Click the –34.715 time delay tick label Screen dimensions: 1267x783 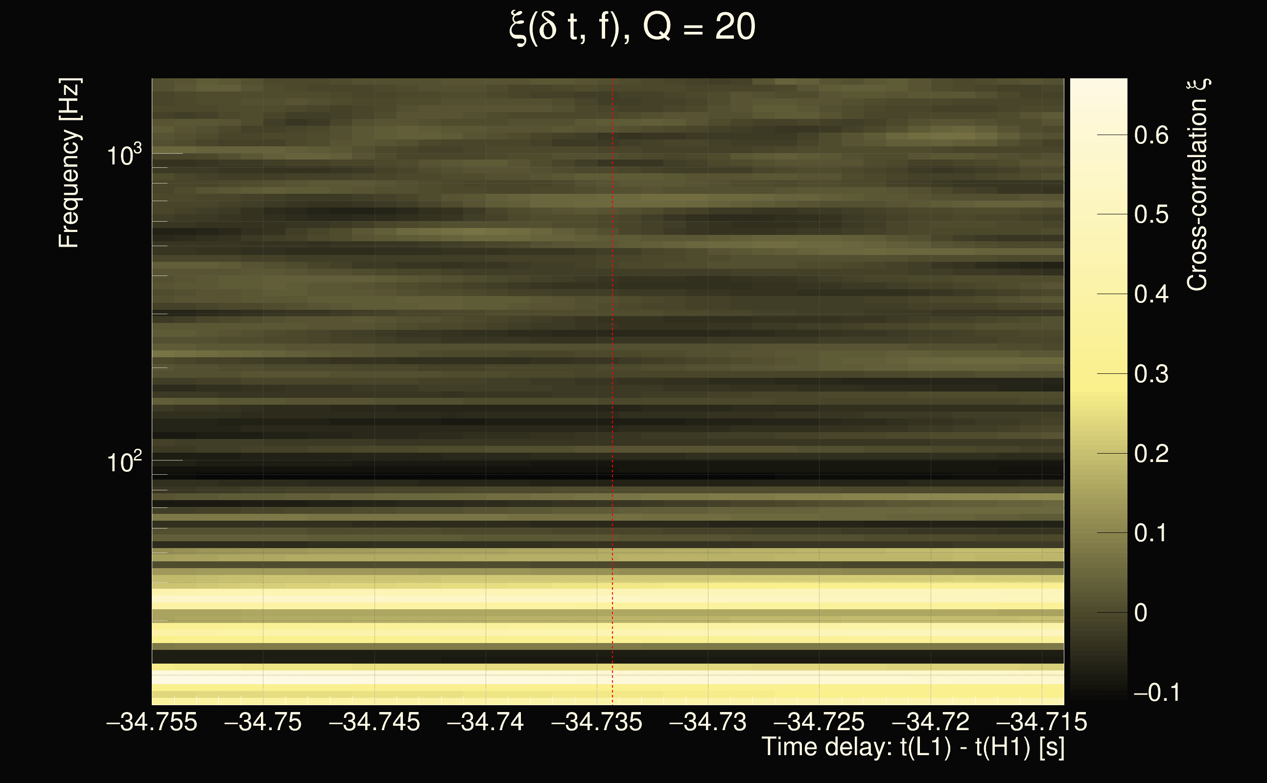pos(1042,722)
